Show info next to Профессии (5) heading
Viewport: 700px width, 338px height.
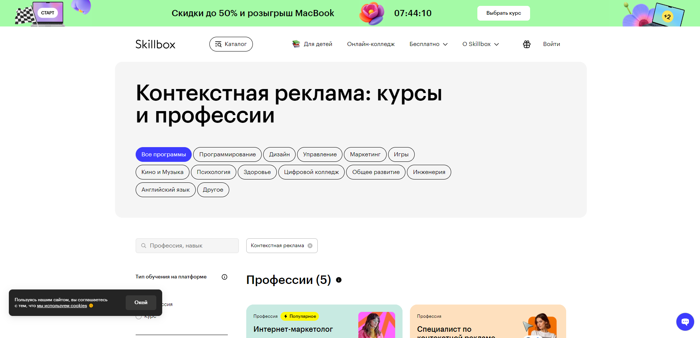[339, 280]
